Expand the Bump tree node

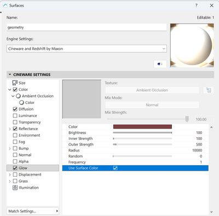pos(10,149)
